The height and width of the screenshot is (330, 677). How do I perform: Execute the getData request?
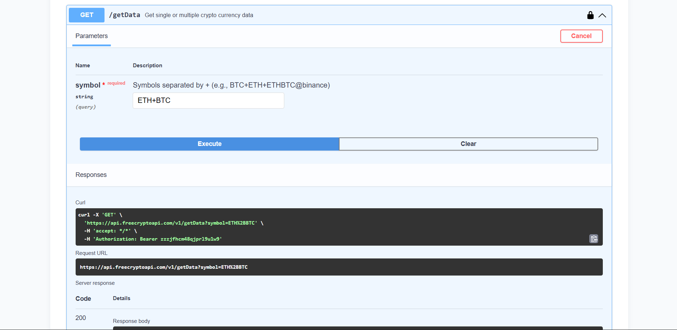[209, 144]
